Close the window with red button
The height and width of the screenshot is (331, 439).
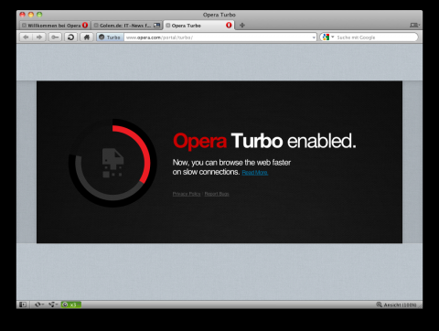[22, 15]
